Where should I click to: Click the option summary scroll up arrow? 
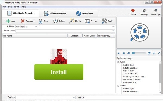point(160,62)
